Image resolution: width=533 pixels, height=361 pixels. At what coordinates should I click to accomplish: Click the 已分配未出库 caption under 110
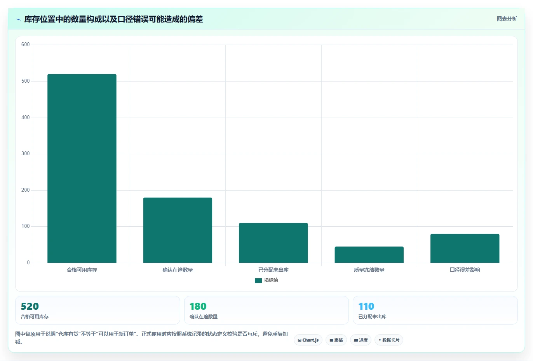pyautogui.click(x=372, y=317)
